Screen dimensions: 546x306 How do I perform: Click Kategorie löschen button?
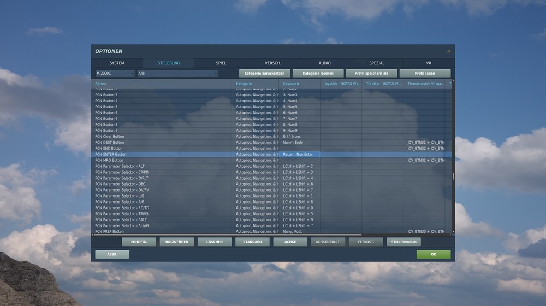tap(318, 74)
